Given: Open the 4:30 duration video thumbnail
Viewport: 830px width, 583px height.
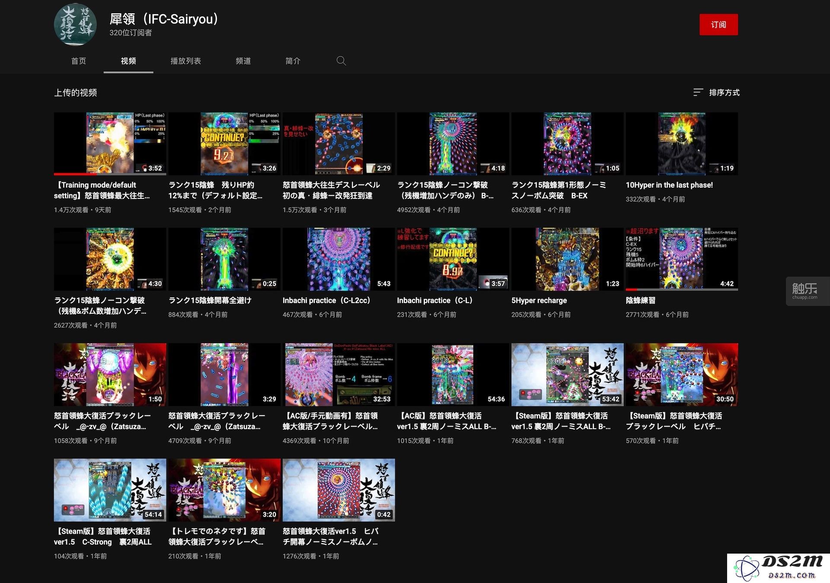Looking at the screenshot, I should 110,259.
